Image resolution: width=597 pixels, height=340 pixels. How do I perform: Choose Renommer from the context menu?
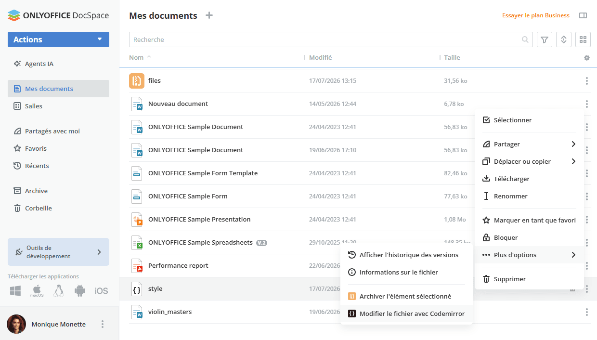click(x=529, y=196)
